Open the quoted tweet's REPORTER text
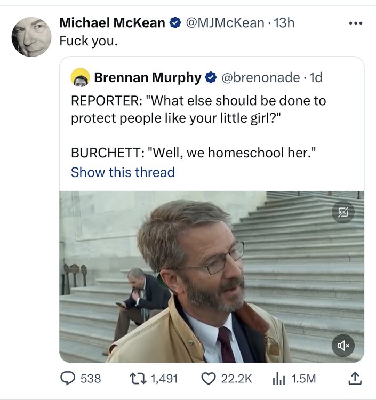The height and width of the screenshot is (400, 376). pos(198,108)
